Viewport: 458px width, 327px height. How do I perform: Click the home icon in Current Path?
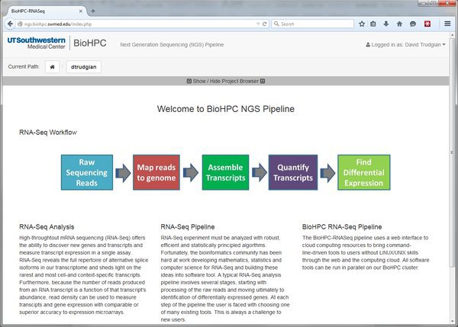(x=52, y=67)
